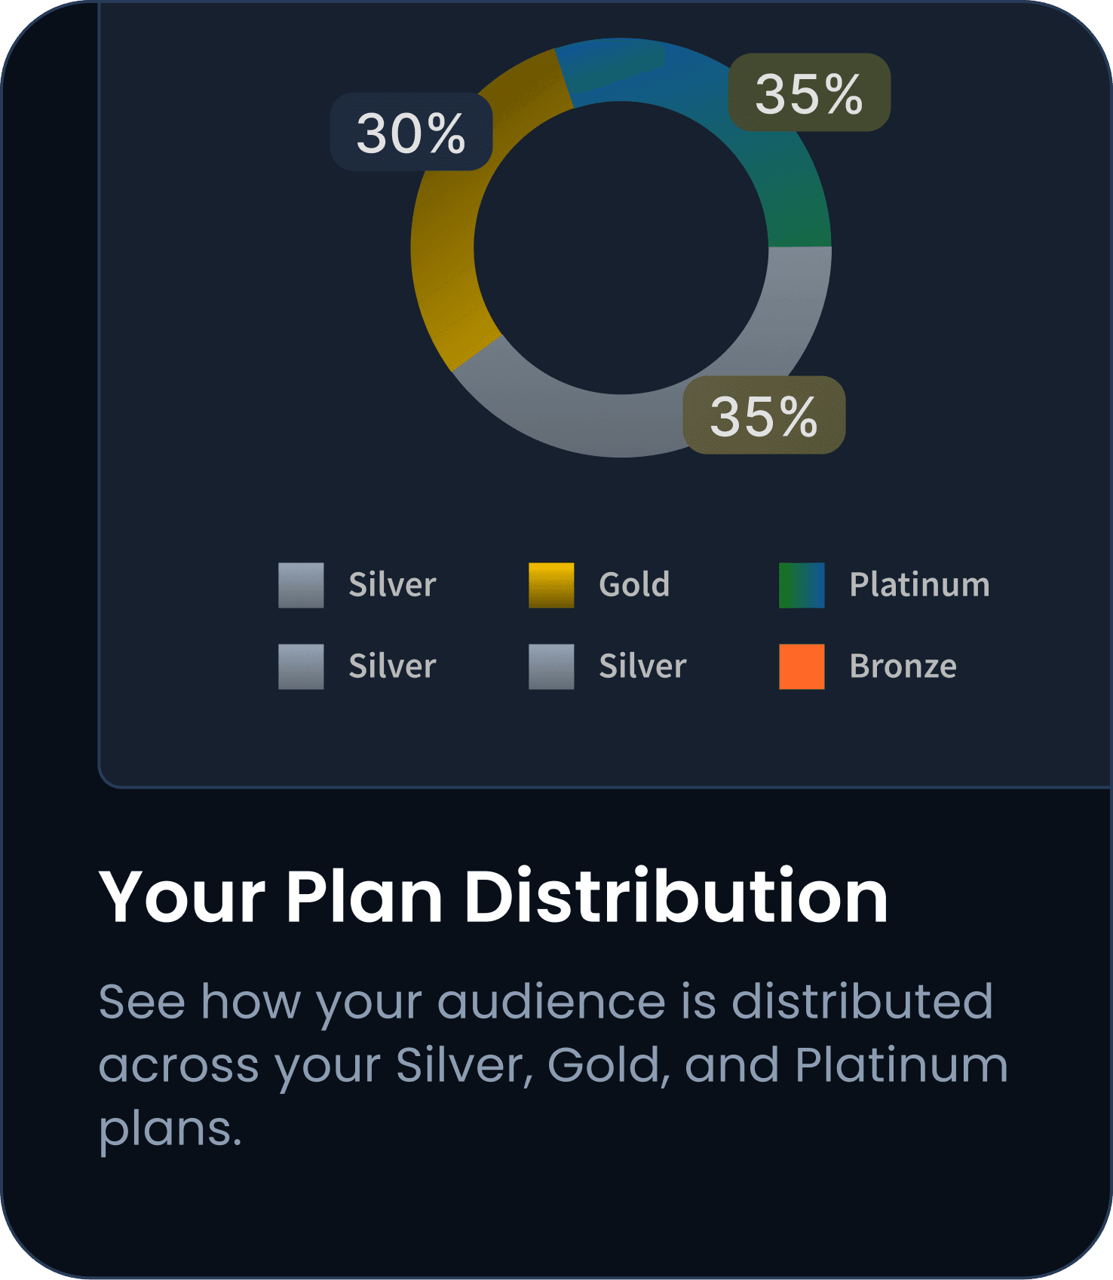The image size is (1113, 1280).
Task: Click the bottom-left Silver legend swatch
Action: pos(301,666)
